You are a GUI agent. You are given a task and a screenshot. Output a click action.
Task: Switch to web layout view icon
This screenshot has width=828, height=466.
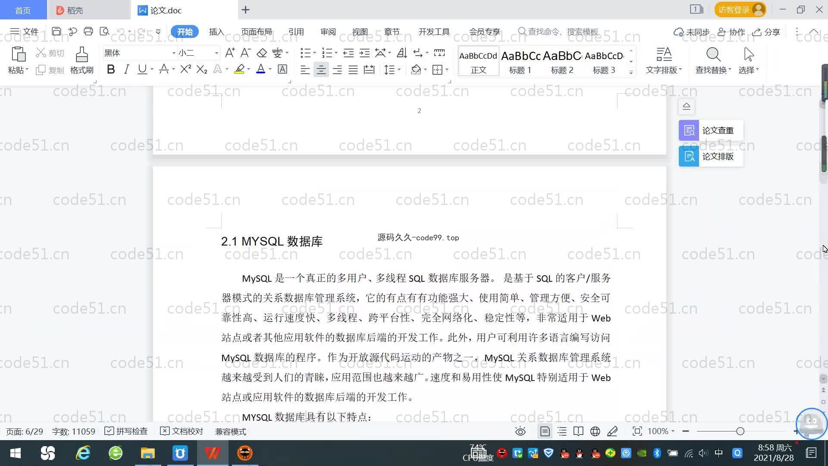click(x=595, y=431)
